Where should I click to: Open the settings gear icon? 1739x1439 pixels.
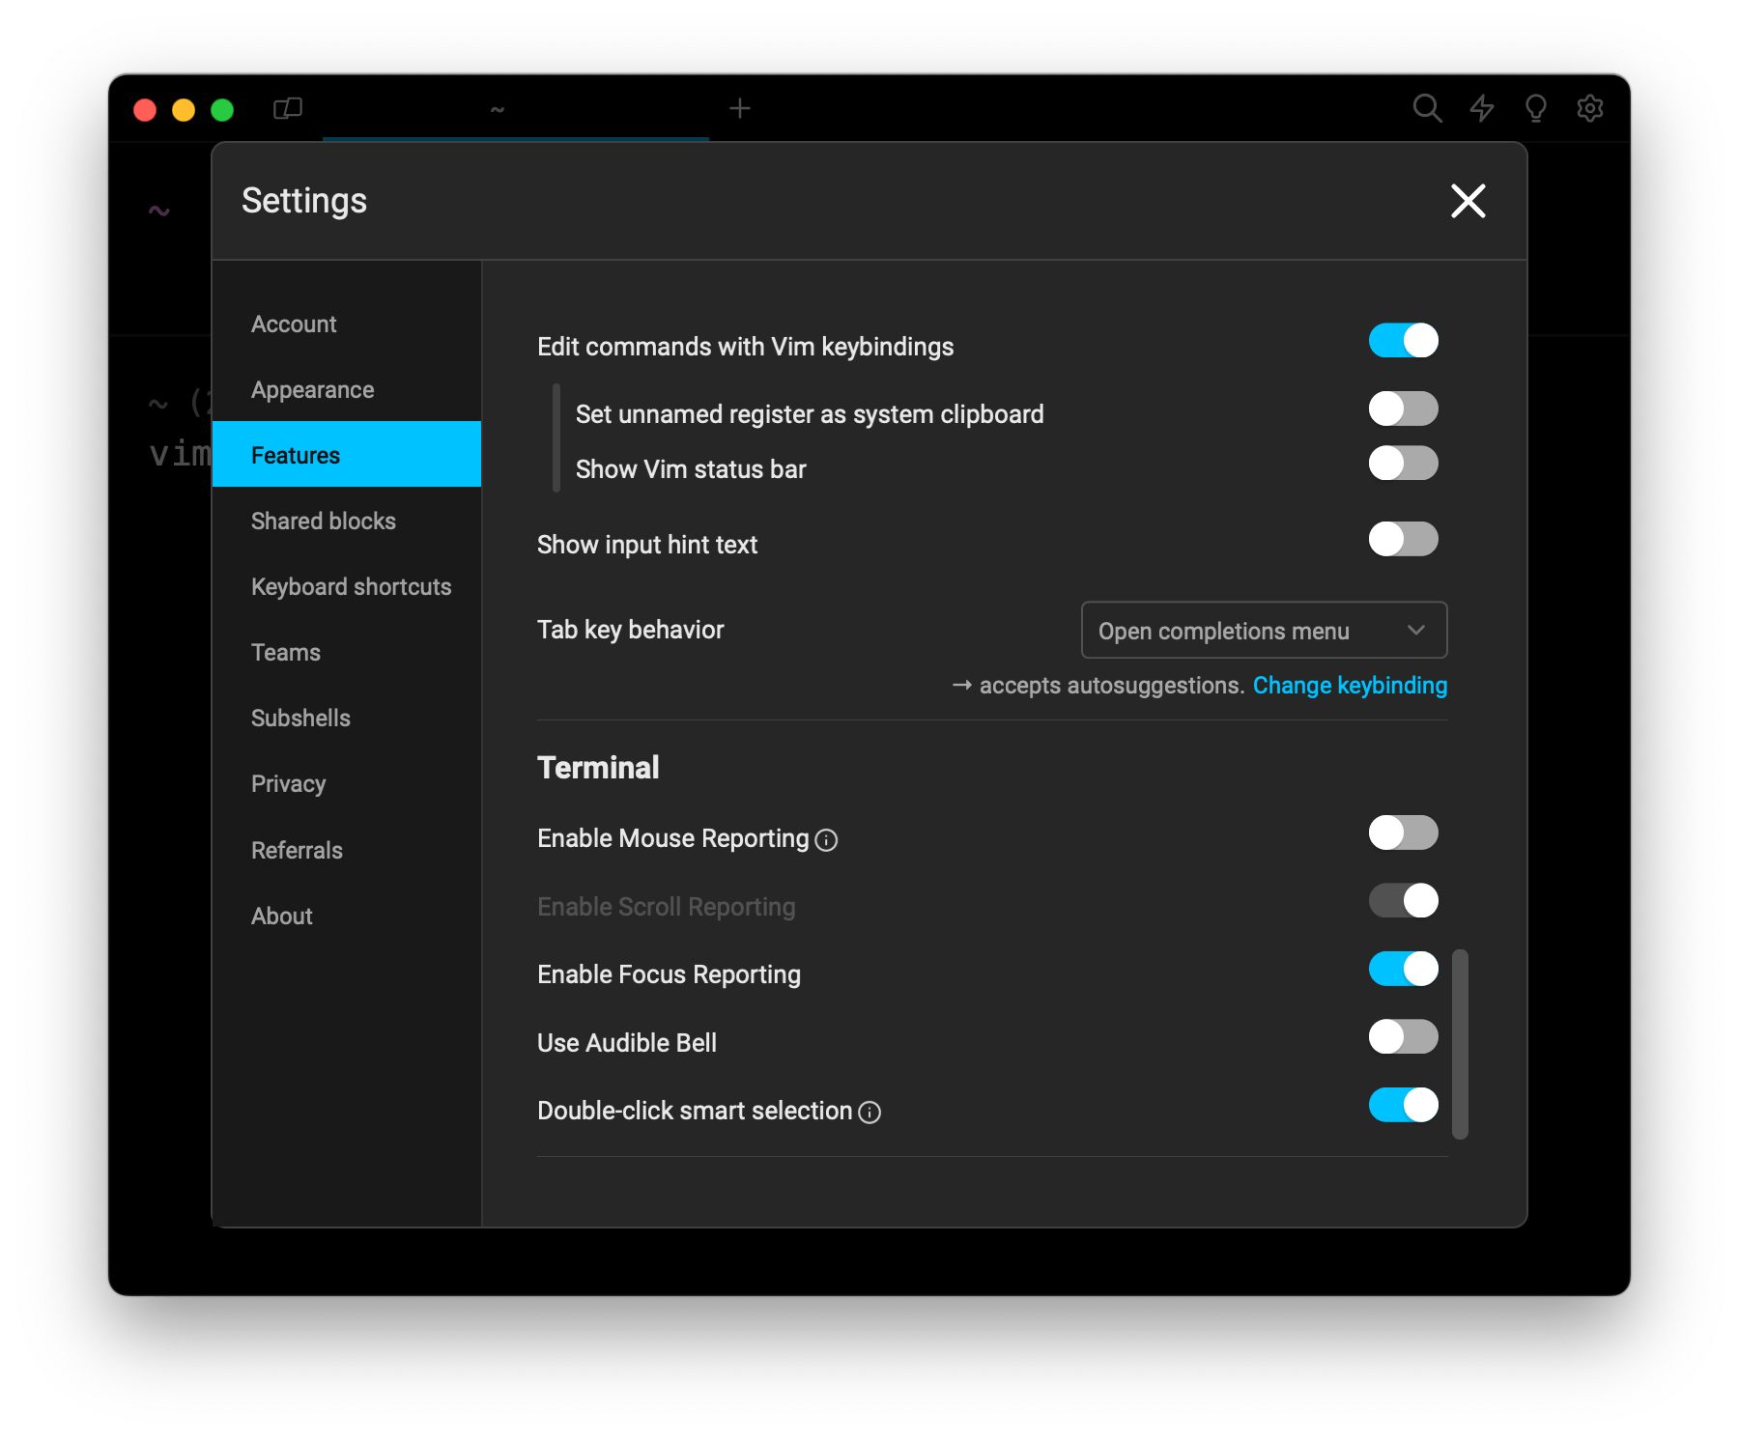(x=1589, y=108)
